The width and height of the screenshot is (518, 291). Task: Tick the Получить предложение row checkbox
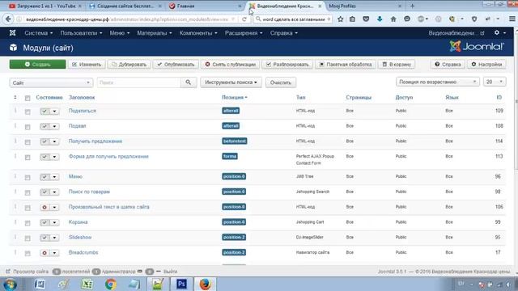click(28, 142)
